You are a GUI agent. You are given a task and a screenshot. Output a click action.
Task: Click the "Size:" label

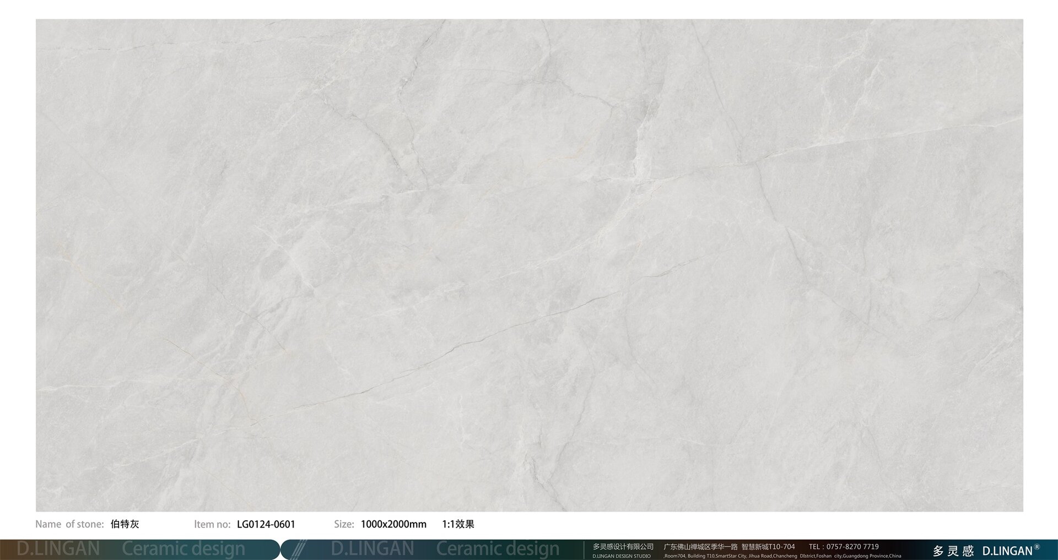pyautogui.click(x=344, y=524)
